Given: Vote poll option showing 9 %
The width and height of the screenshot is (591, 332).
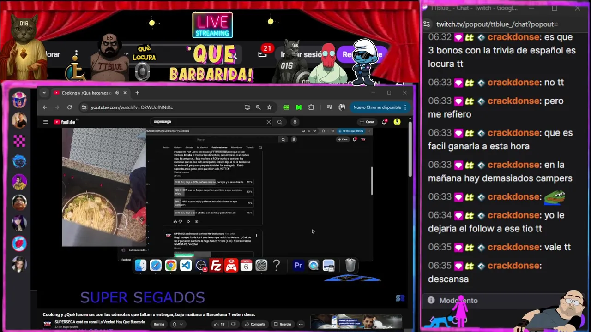Looking at the screenshot, I should pyautogui.click(x=214, y=203).
